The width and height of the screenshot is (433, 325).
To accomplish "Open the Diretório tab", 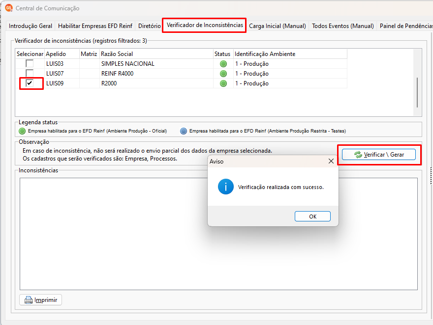I will (x=150, y=26).
